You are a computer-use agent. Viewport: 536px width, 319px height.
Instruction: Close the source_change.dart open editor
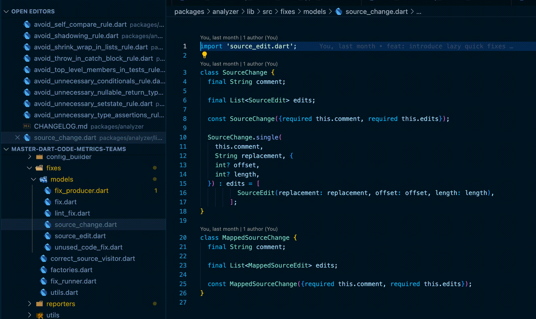tap(18, 138)
